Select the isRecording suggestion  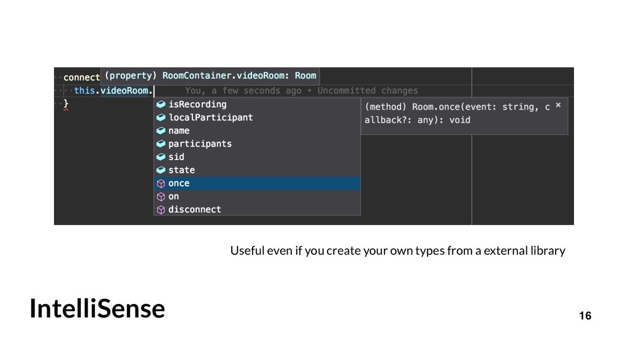click(x=257, y=104)
